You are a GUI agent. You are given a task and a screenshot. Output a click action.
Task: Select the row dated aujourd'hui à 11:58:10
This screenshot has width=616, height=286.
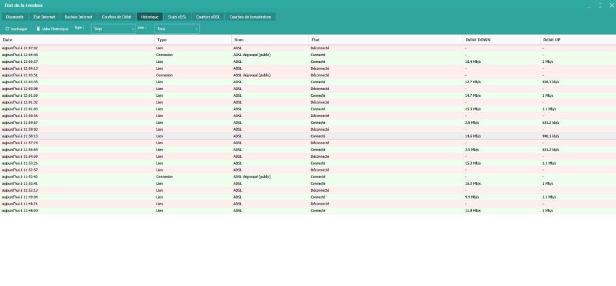308,136
